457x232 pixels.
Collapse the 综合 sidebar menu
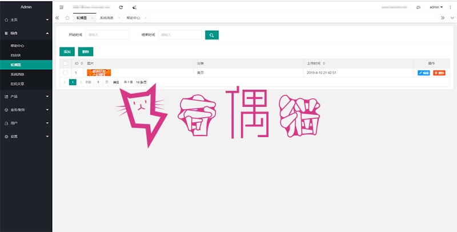(x=26, y=33)
